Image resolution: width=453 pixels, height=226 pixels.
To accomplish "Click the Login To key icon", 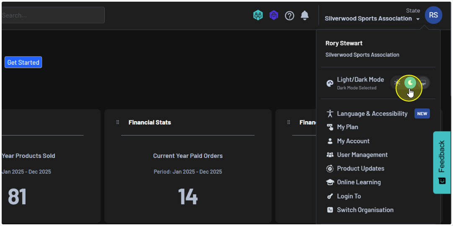I will 330,196.
